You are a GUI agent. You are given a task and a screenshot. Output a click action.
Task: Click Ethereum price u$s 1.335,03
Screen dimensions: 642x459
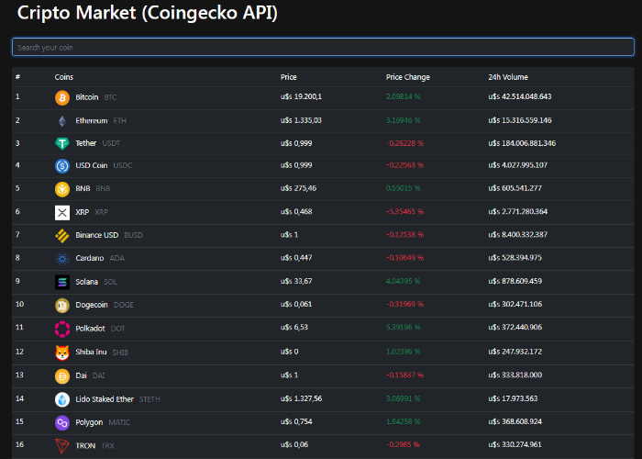(301, 120)
